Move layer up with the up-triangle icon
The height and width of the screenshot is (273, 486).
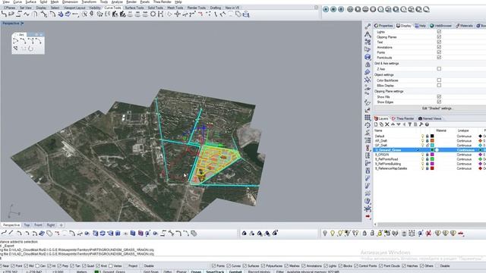[393, 124]
